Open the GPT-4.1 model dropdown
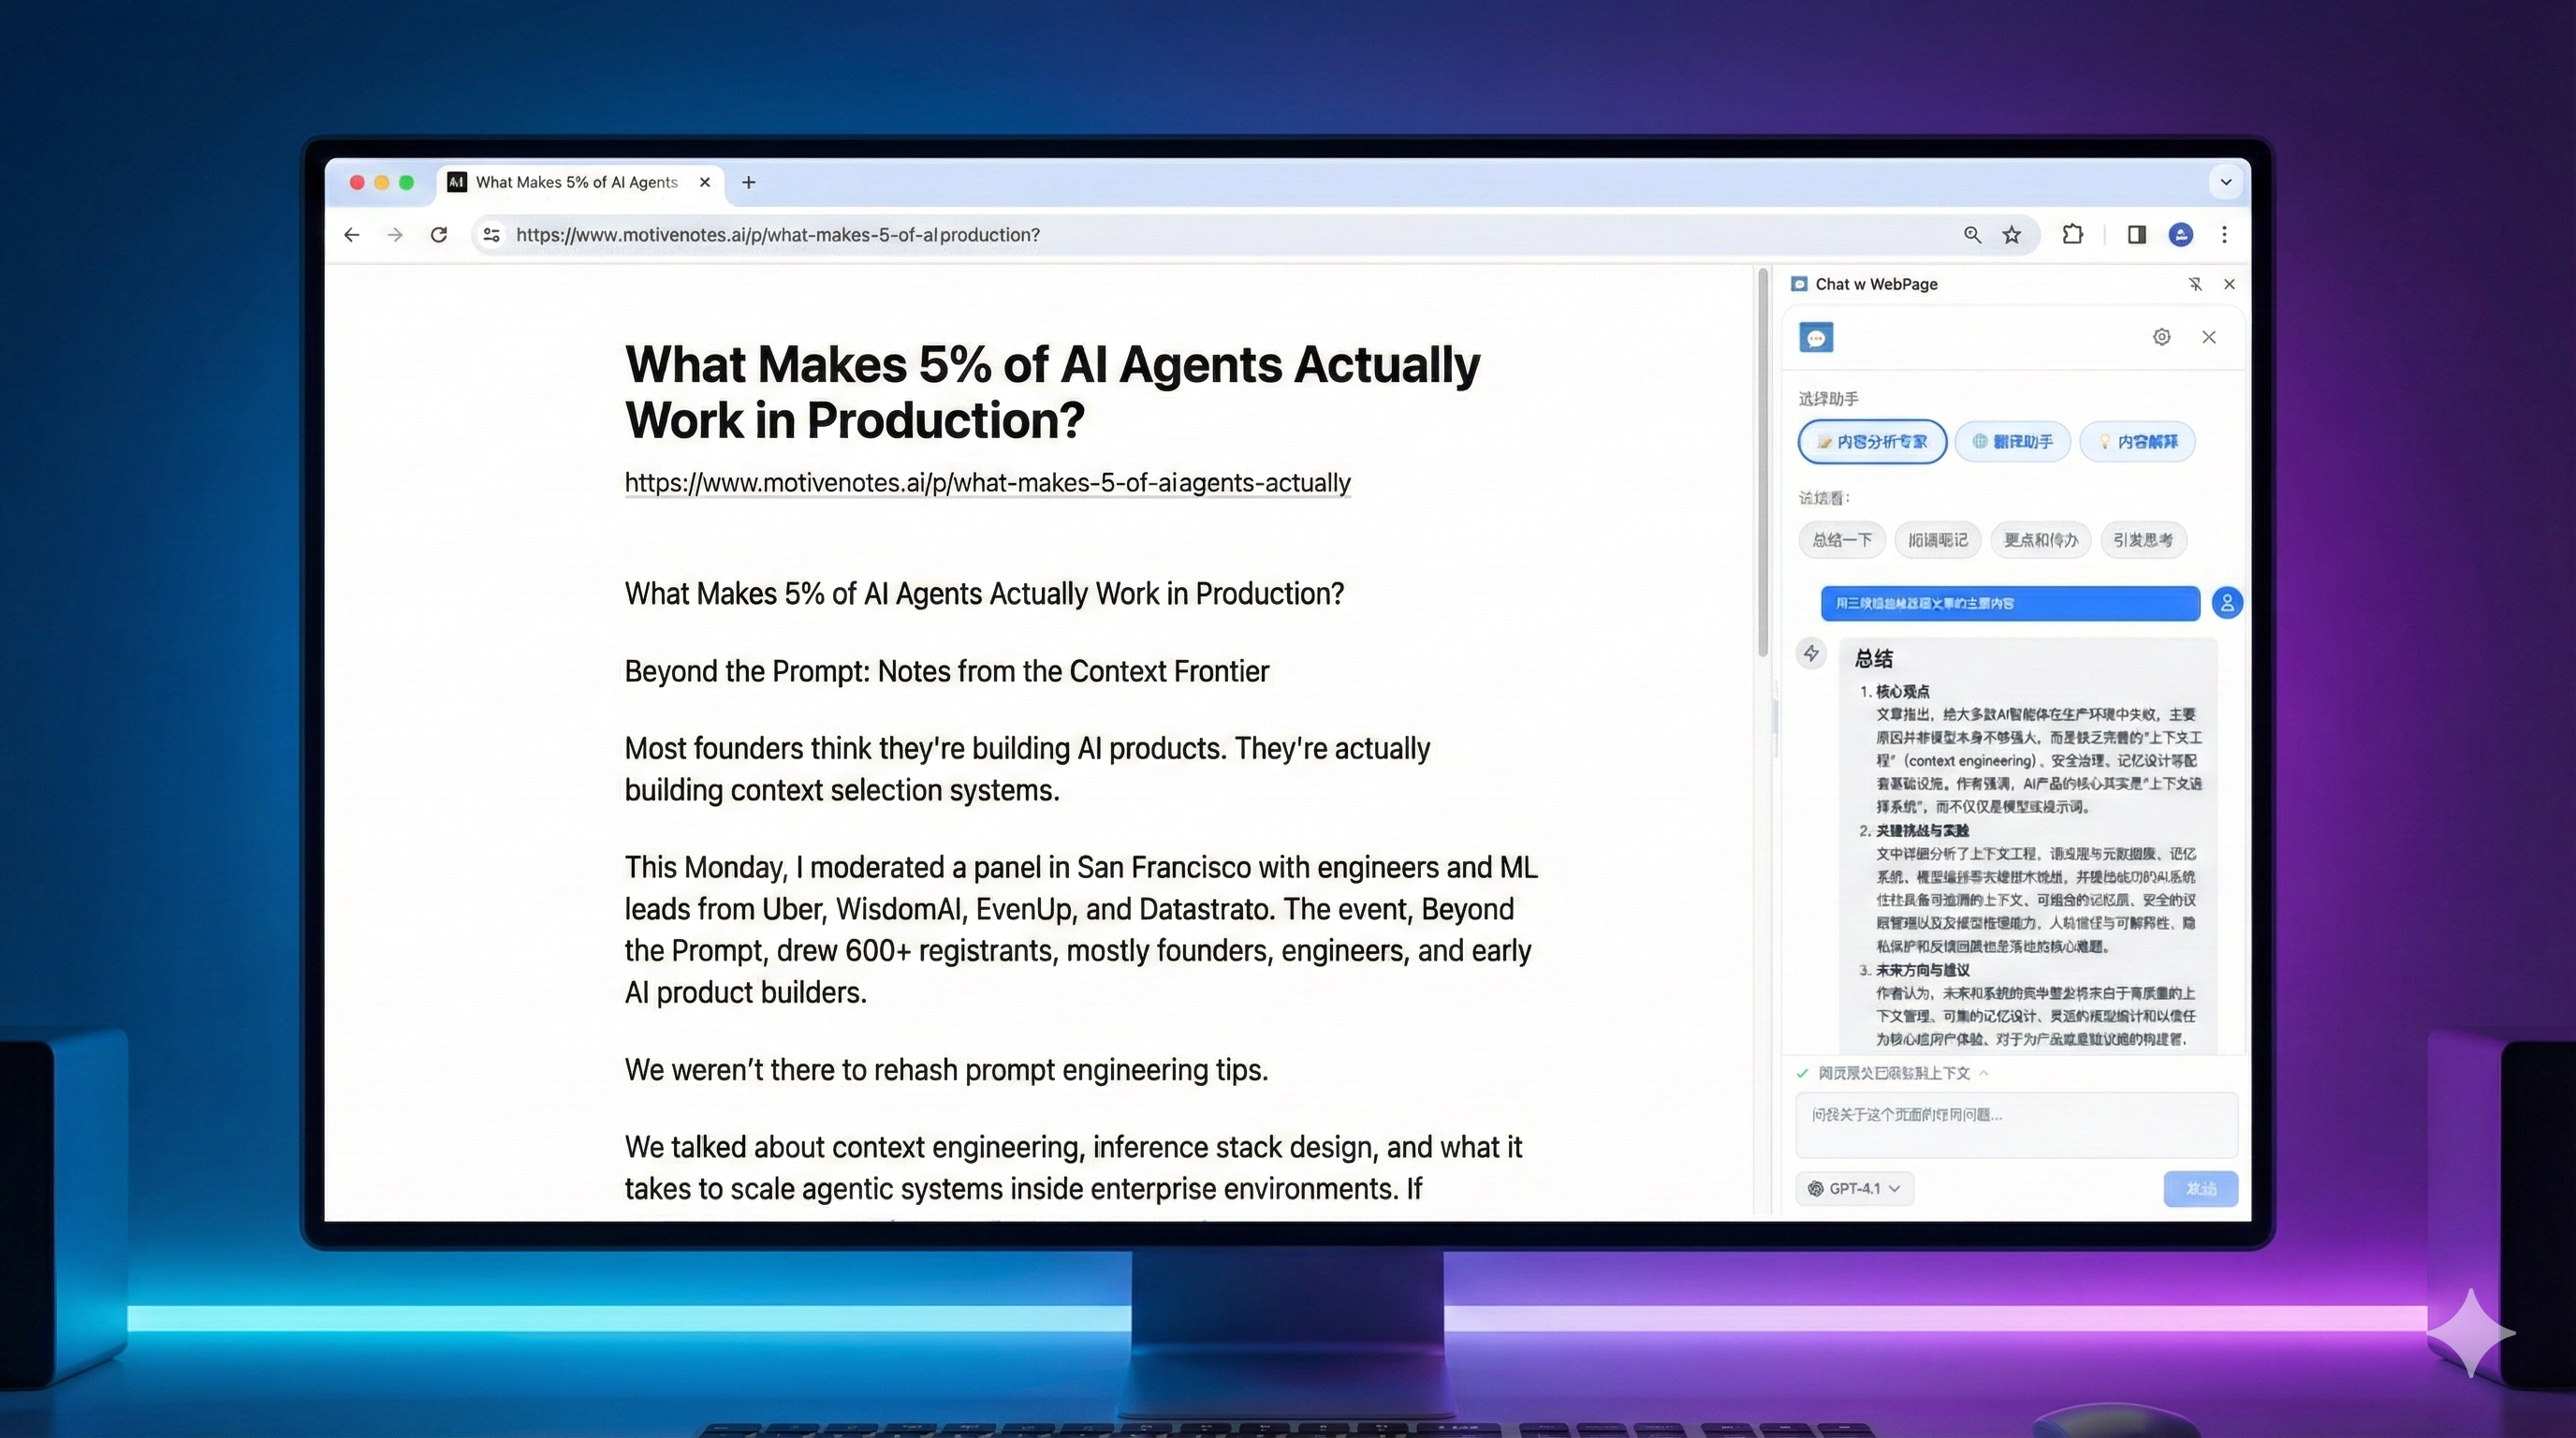 click(x=1855, y=1188)
